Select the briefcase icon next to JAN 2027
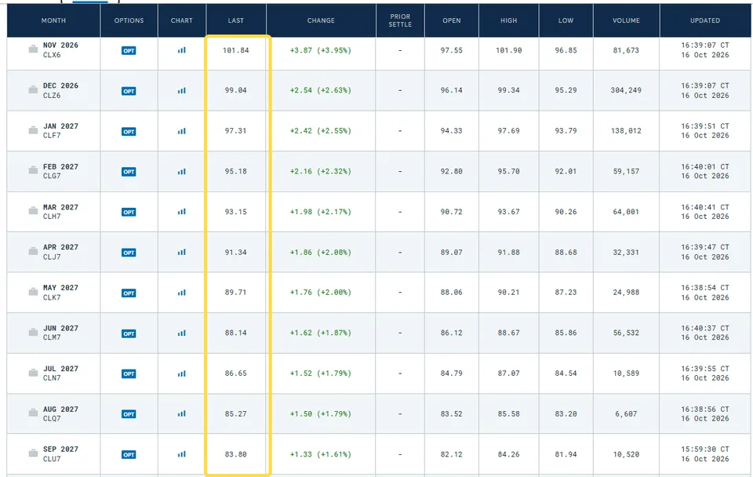753x477 pixels. click(33, 130)
